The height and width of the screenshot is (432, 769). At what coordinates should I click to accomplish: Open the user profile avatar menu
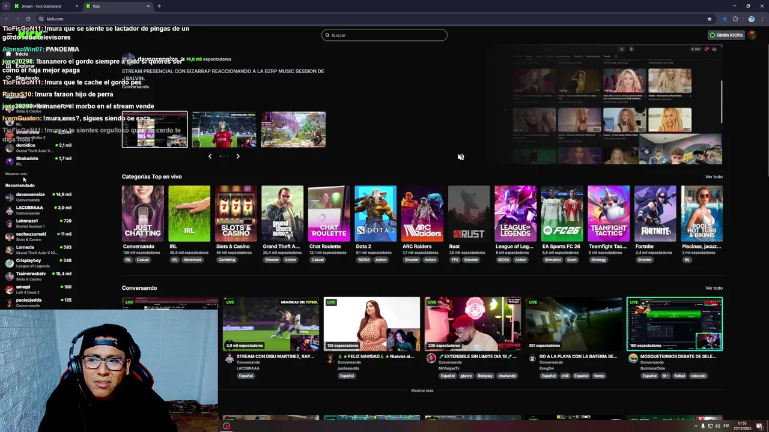(x=752, y=35)
